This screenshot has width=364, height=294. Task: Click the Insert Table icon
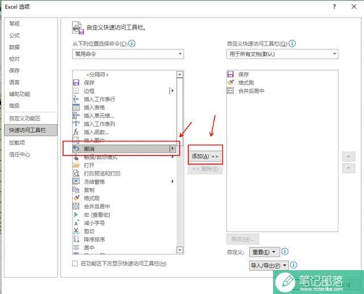tap(76, 107)
